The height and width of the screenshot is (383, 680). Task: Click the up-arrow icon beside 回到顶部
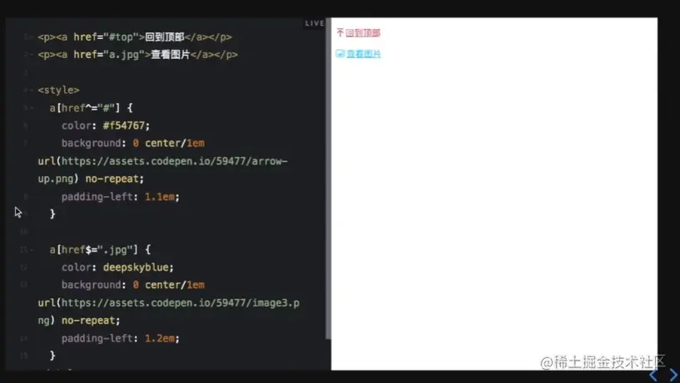(340, 32)
